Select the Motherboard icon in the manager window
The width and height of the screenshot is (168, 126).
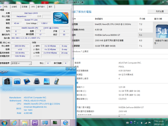pyautogui.click(x=17, y=81)
